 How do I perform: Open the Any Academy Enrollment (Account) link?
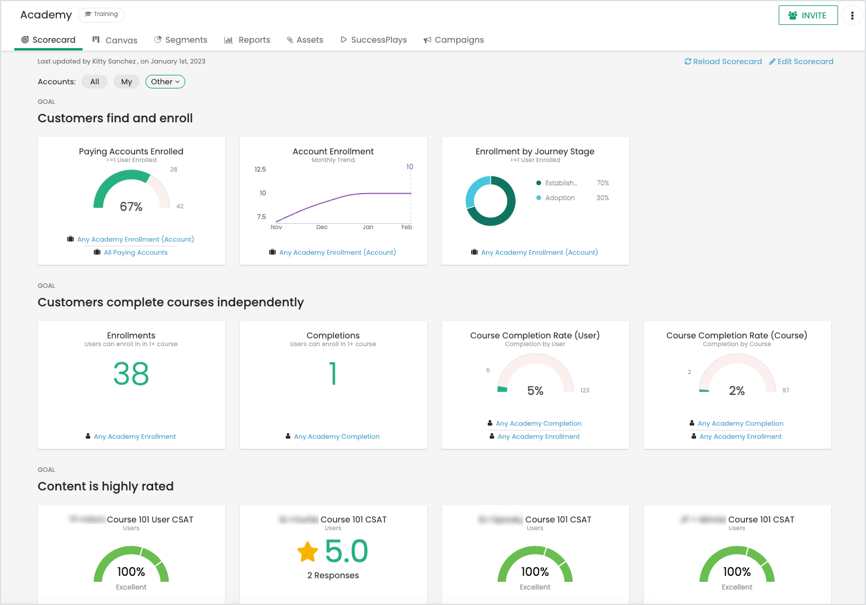pyautogui.click(x=135, y=239)
